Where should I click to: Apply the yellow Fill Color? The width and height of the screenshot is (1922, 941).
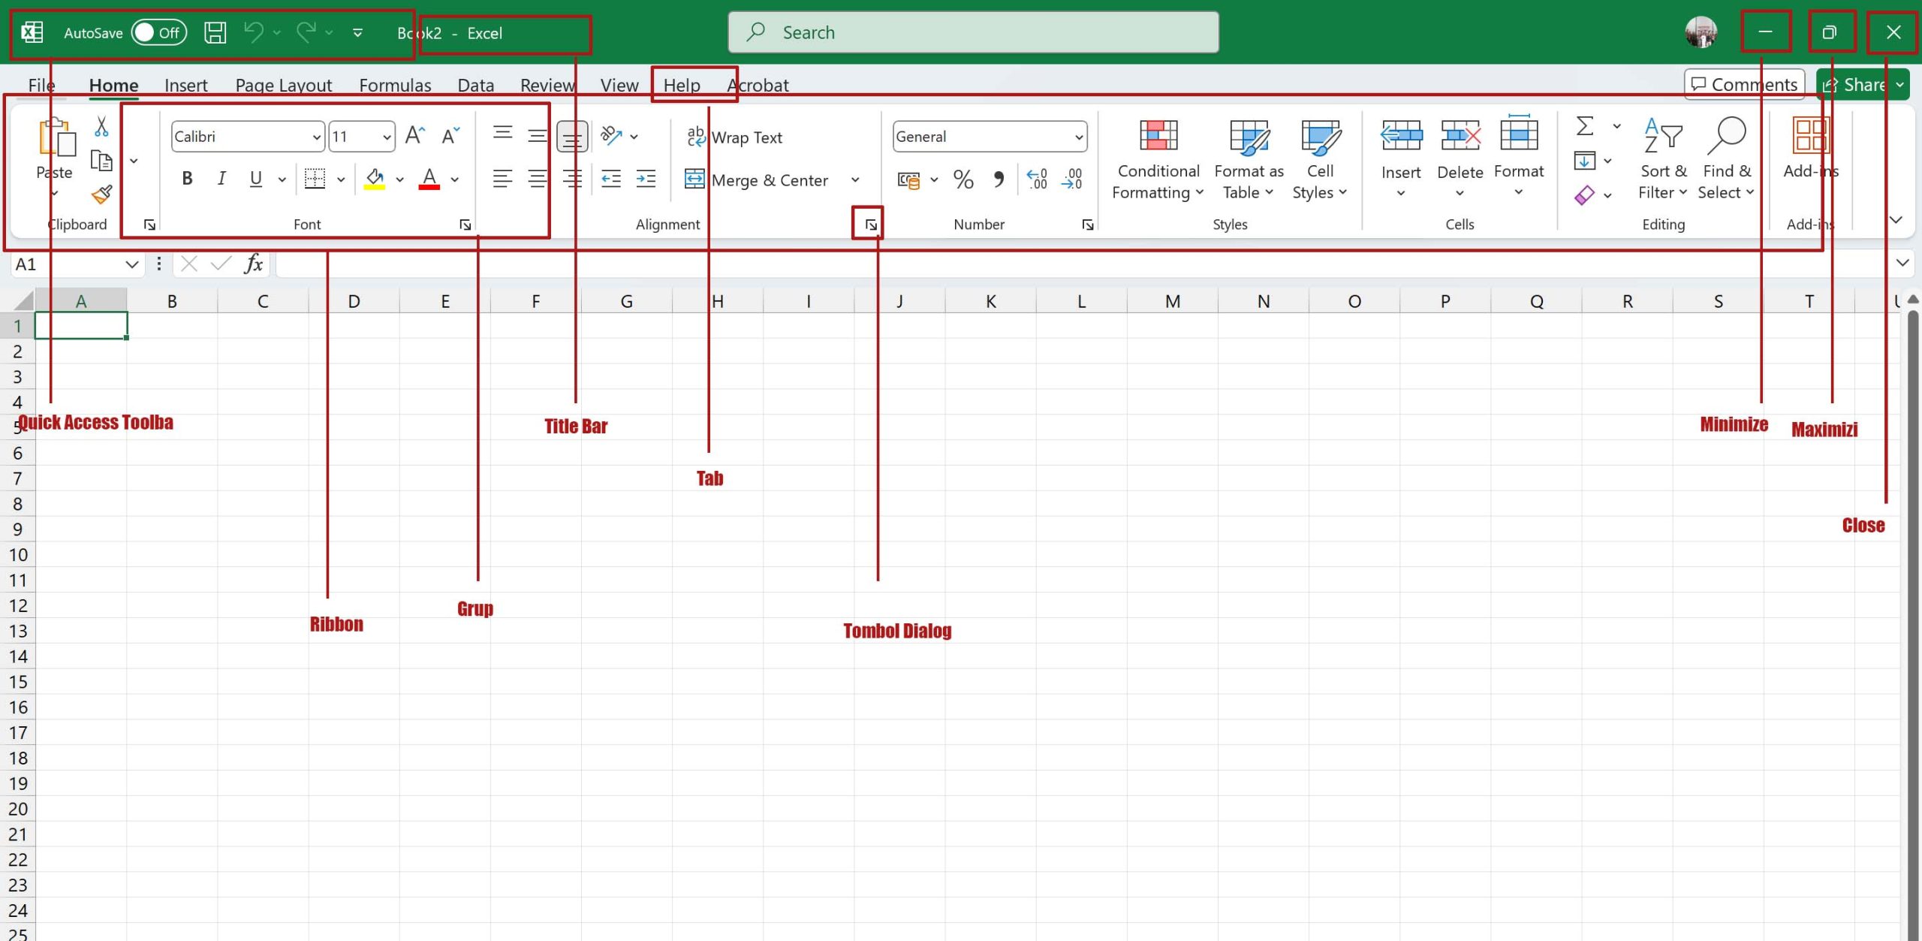click(375, 179)
